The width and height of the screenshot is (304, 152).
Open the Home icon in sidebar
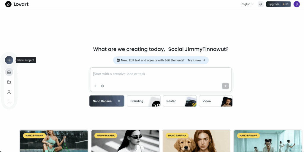coord(9,72)
